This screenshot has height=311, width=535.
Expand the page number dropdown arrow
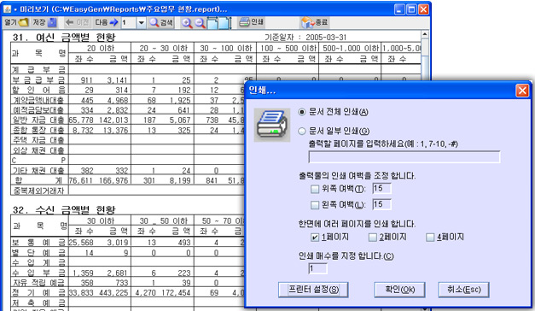pos(141,23)
